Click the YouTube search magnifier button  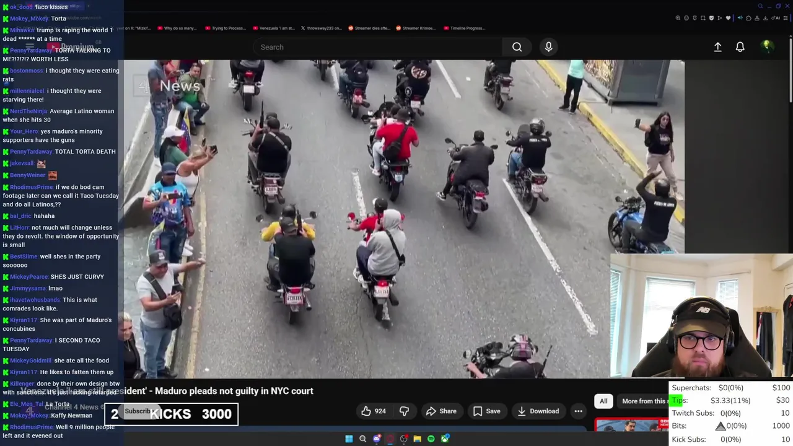click(x=517, y=47)
